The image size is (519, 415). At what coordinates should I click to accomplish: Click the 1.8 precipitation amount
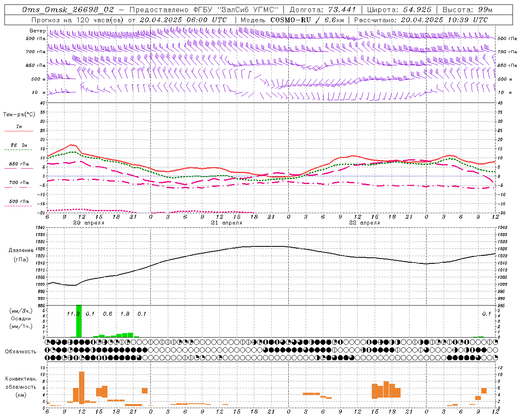pos(125,314)
